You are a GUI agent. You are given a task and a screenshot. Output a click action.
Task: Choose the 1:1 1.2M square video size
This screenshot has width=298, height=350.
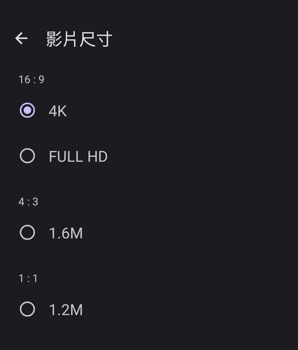[x=149, y=310]
